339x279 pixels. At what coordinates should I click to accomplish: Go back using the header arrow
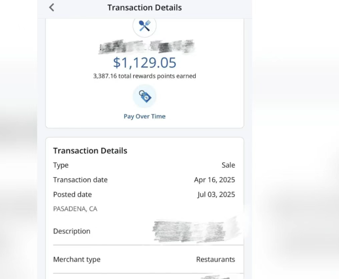point(51,7)
